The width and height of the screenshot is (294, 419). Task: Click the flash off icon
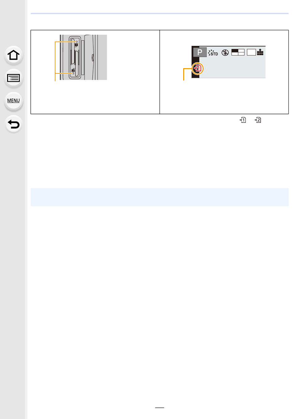coord(225,52)
